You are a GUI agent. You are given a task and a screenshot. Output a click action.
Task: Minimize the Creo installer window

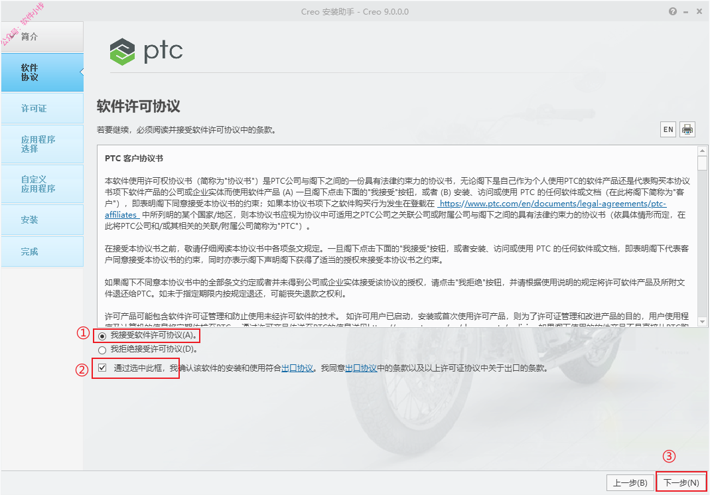tap(686, 12)
